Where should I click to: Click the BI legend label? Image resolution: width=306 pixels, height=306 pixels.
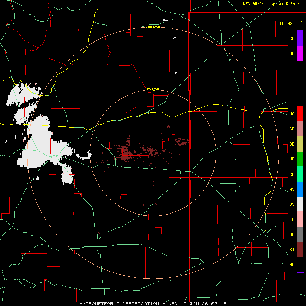point(292,250)
